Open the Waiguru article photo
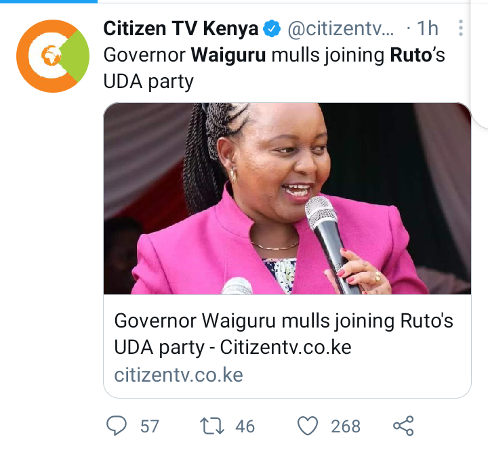488x450 pixels. click(287, 198)
